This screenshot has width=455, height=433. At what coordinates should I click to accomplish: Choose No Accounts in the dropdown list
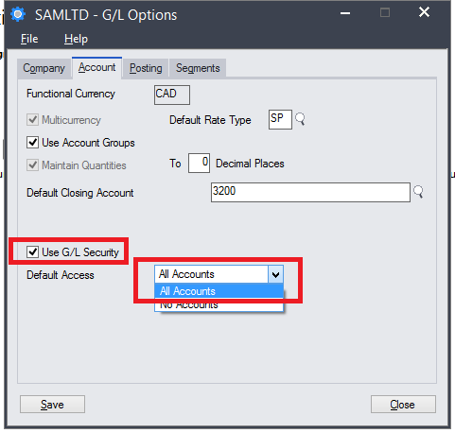[x=219, y=304]
